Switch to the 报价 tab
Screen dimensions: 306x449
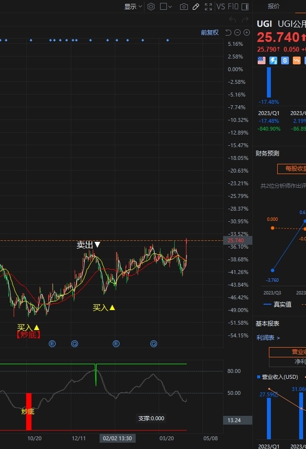click(274, 6)
